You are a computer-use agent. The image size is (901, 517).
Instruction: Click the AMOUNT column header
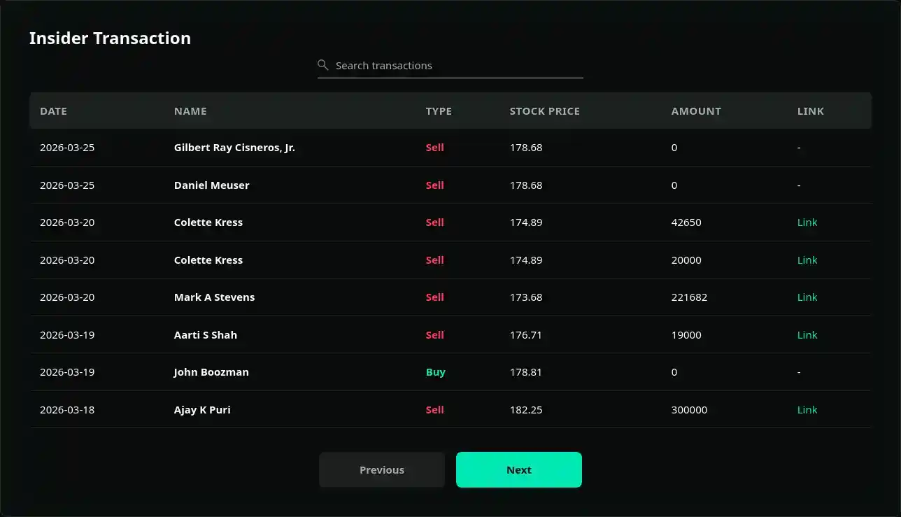[696, 111]
